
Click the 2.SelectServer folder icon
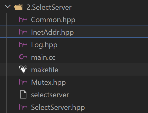coord(18,7)
